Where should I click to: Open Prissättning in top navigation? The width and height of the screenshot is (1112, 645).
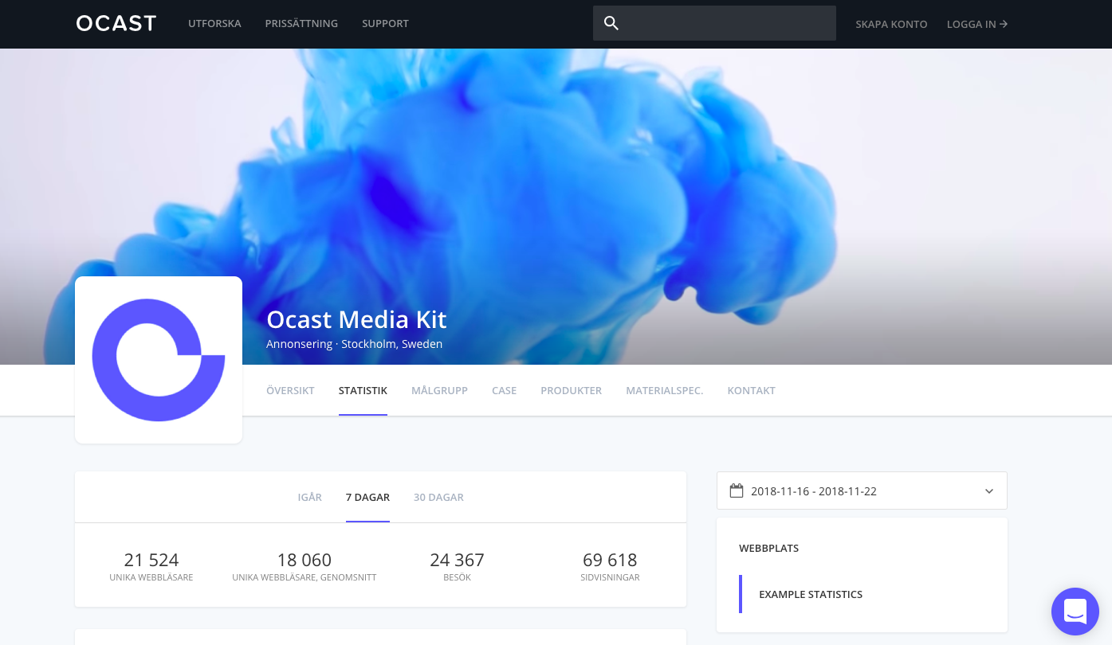coord(301,24)
